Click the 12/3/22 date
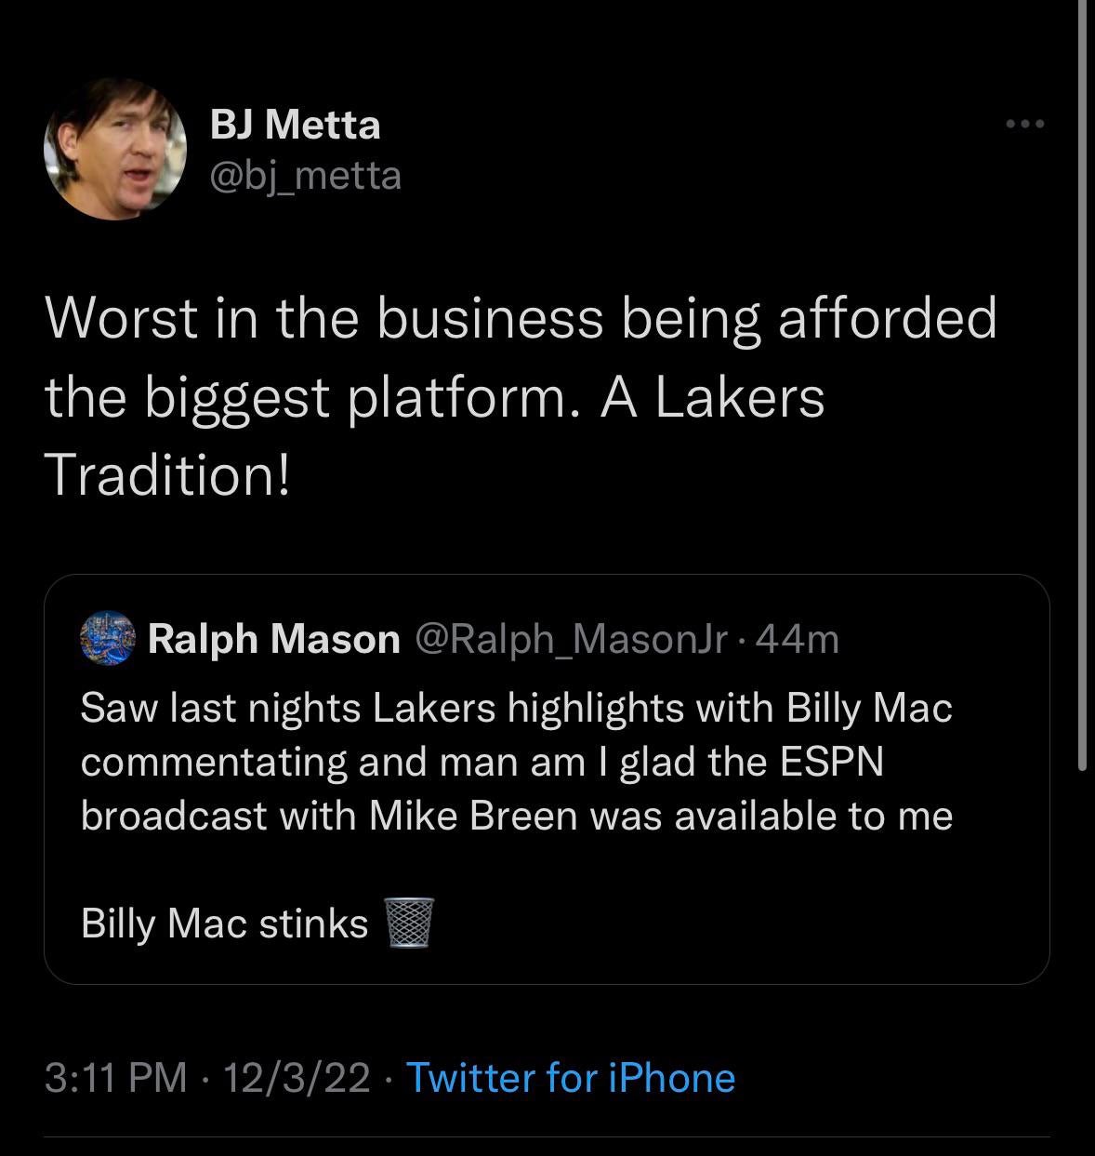This screenshot has height=1156, width=1095. pyautogui.click(x=297, y=1078)
